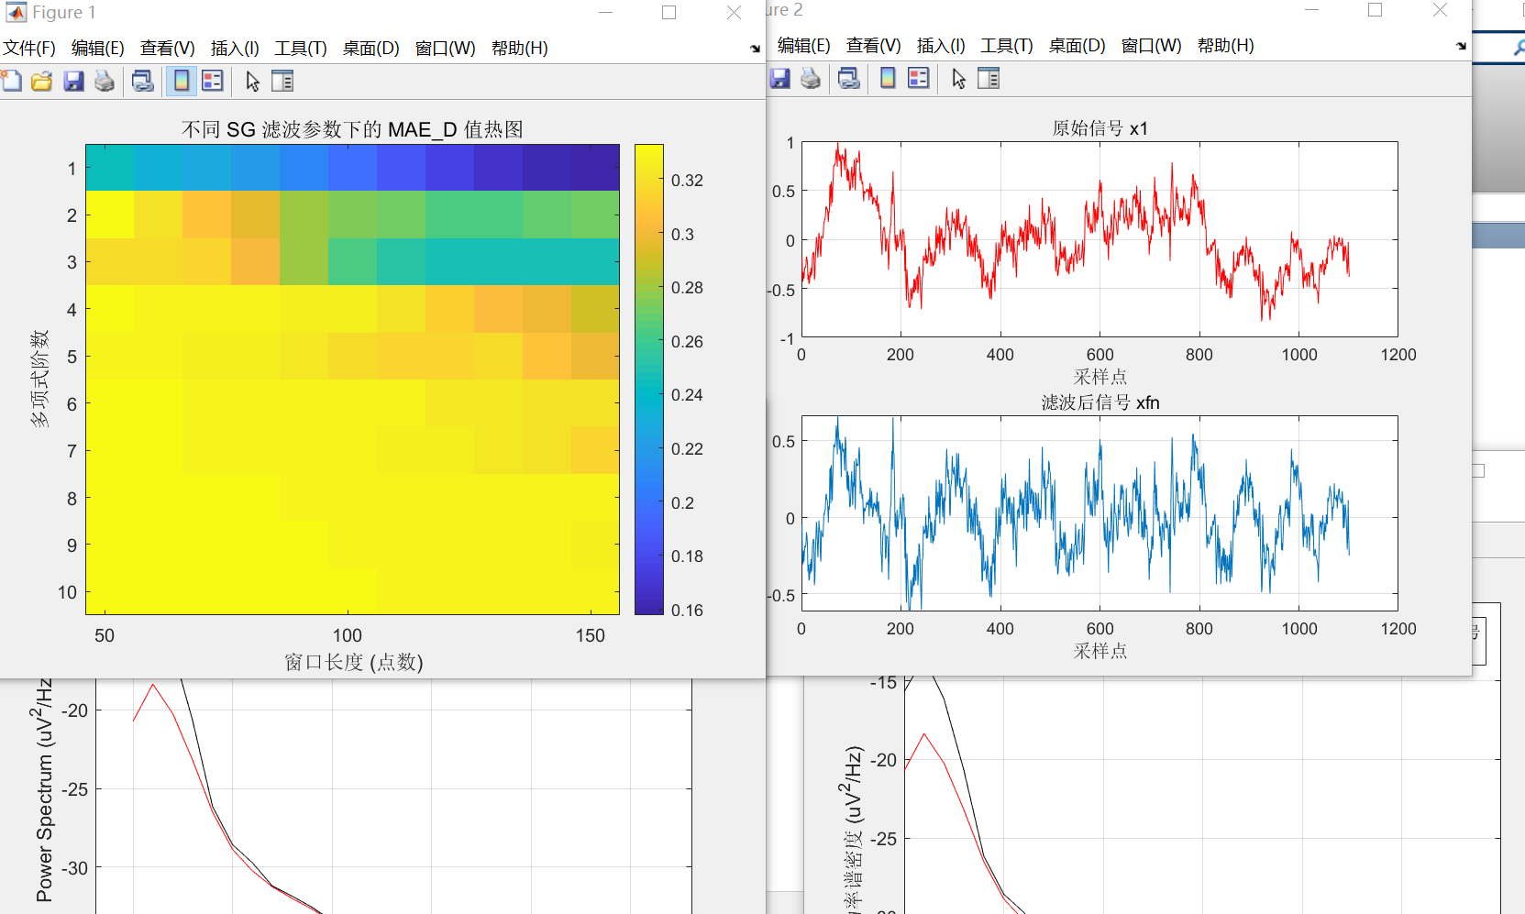
Task: Save Figure 2 with the floppy disk icon
Action: [779, 79]
